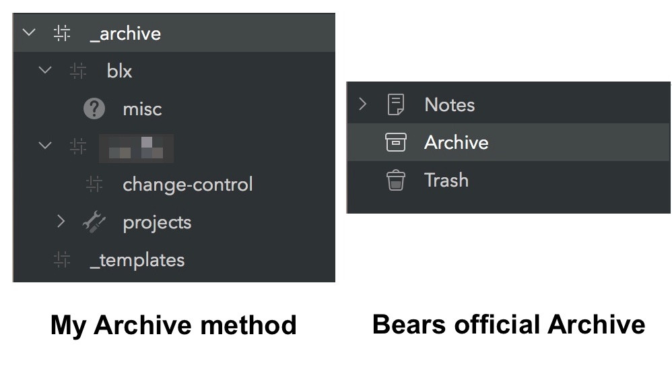The image size is (672, 378).
Task: Click the question mark icon beside misc
Action: [94, 108]
